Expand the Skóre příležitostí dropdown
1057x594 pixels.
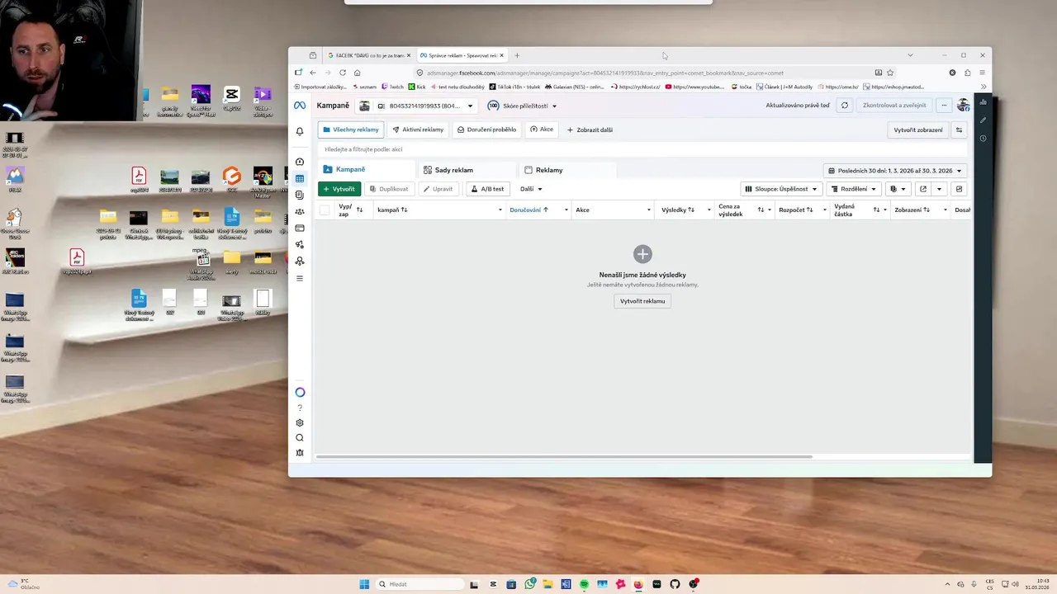[522, 106]
